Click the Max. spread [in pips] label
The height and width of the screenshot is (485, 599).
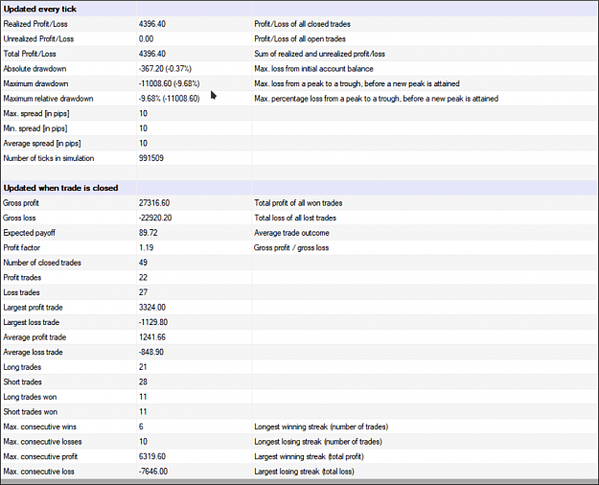coord(36,113)
